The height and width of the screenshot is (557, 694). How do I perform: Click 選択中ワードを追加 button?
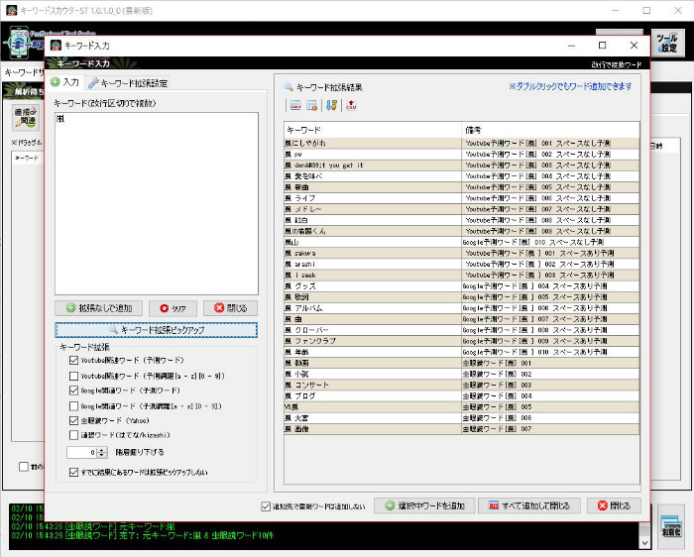click(x=424, y=505)
